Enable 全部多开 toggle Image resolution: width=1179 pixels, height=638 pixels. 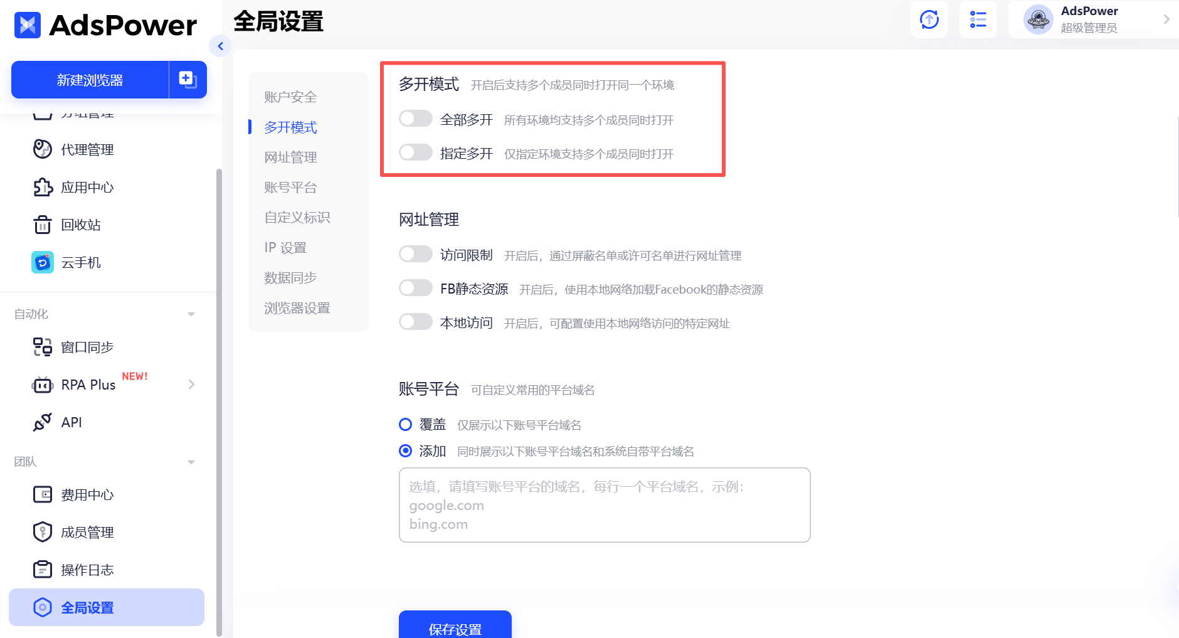pyautogui.click(x=416, y=119)
